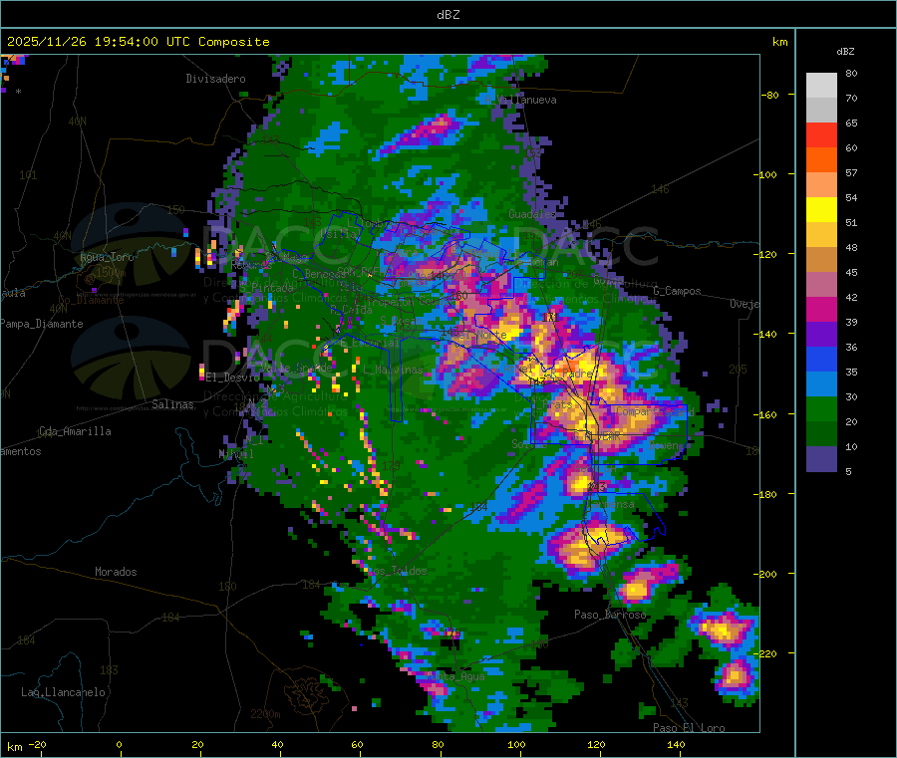Select the light gray 80 dBZ color swatch

tap(821, 86)
